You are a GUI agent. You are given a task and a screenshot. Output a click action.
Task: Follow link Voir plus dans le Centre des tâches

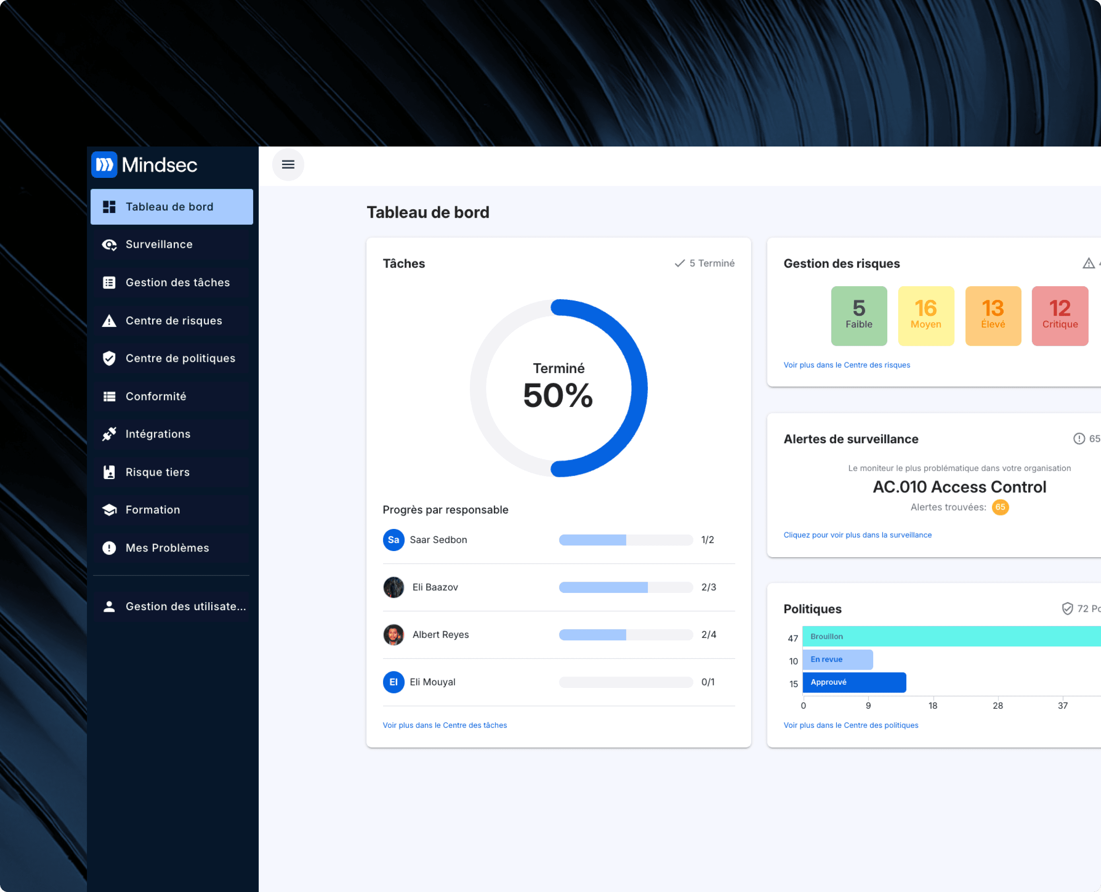coord(444,725)
